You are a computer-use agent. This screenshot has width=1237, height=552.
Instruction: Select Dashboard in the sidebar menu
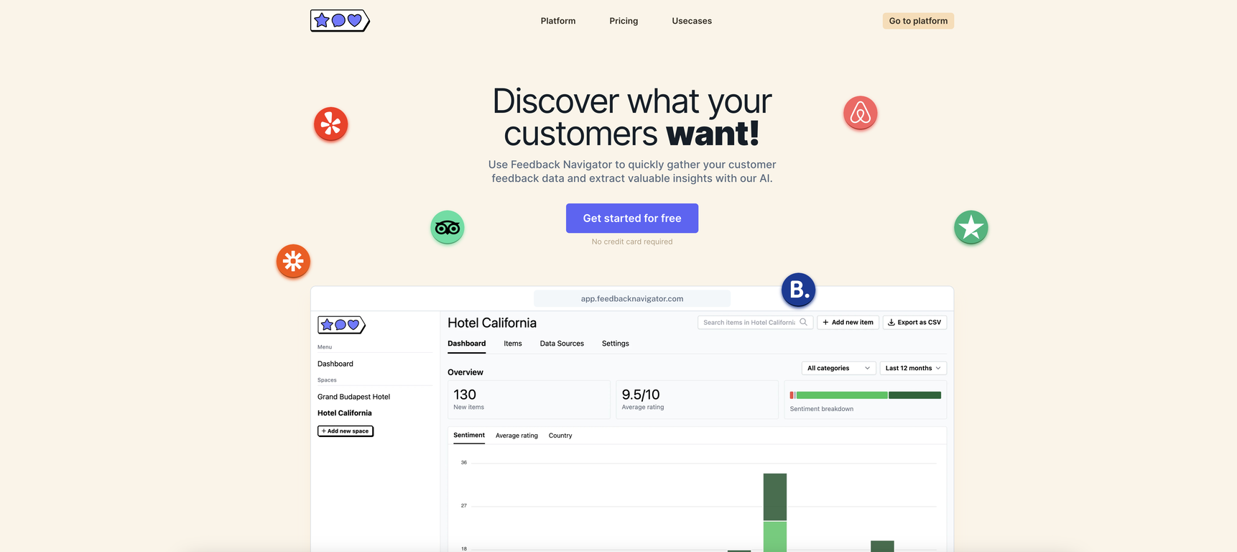335,364
